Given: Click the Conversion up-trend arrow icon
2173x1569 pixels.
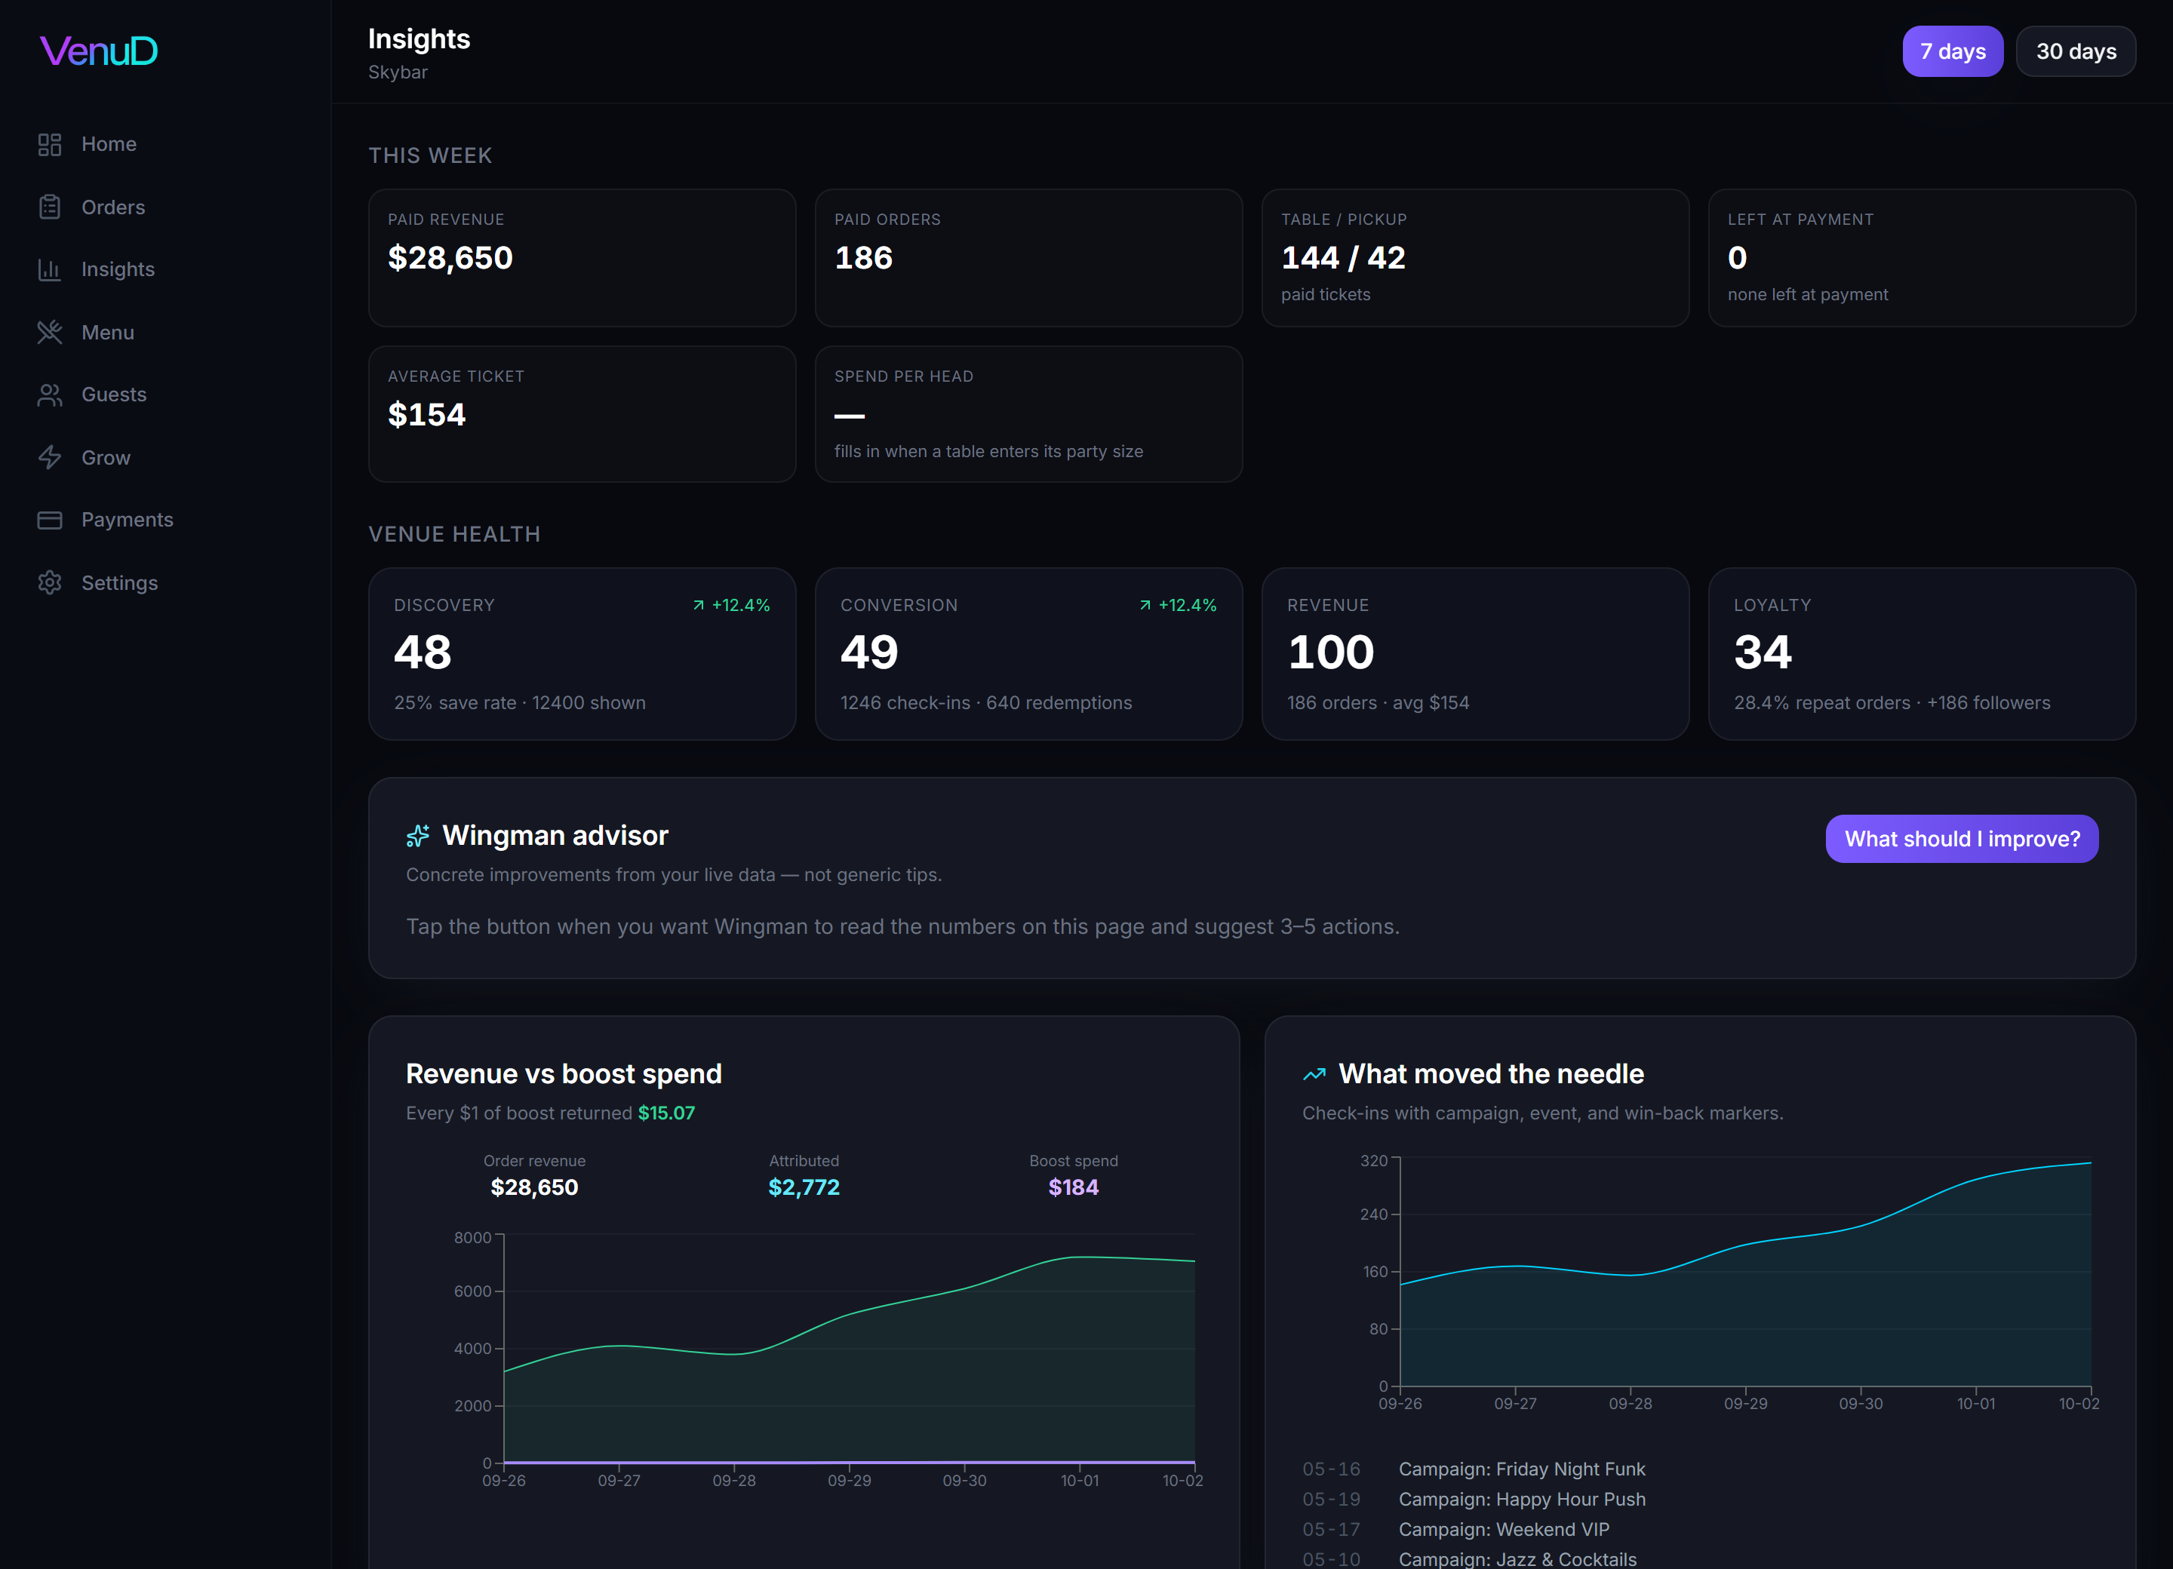Looking at the screenshot, I should (x=1145, y=606).
